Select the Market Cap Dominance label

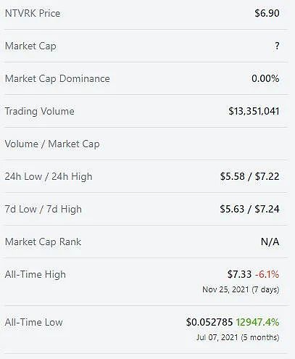pos(57,79)
